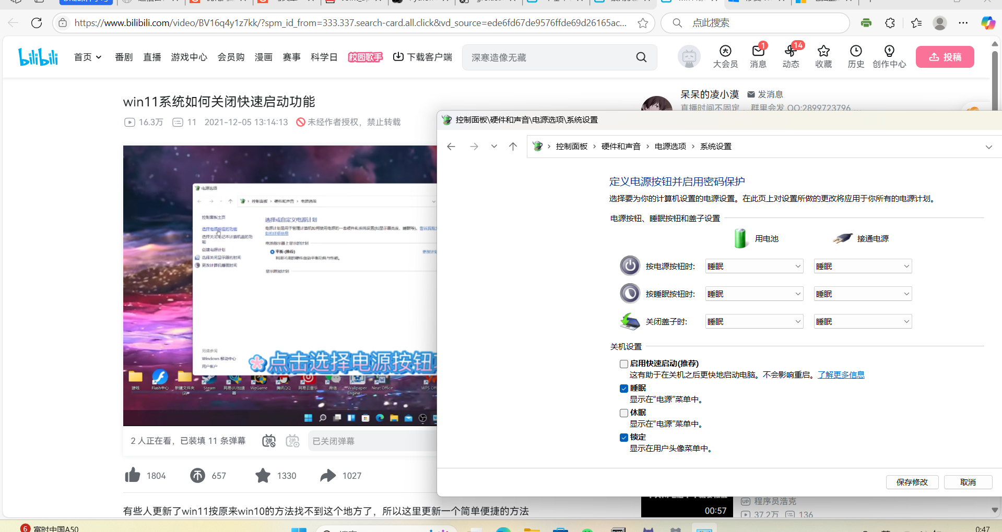Viewport: 1002px width, 532px height.
Task: Open the 了解更多信息 link
Action: pos(841,374)
